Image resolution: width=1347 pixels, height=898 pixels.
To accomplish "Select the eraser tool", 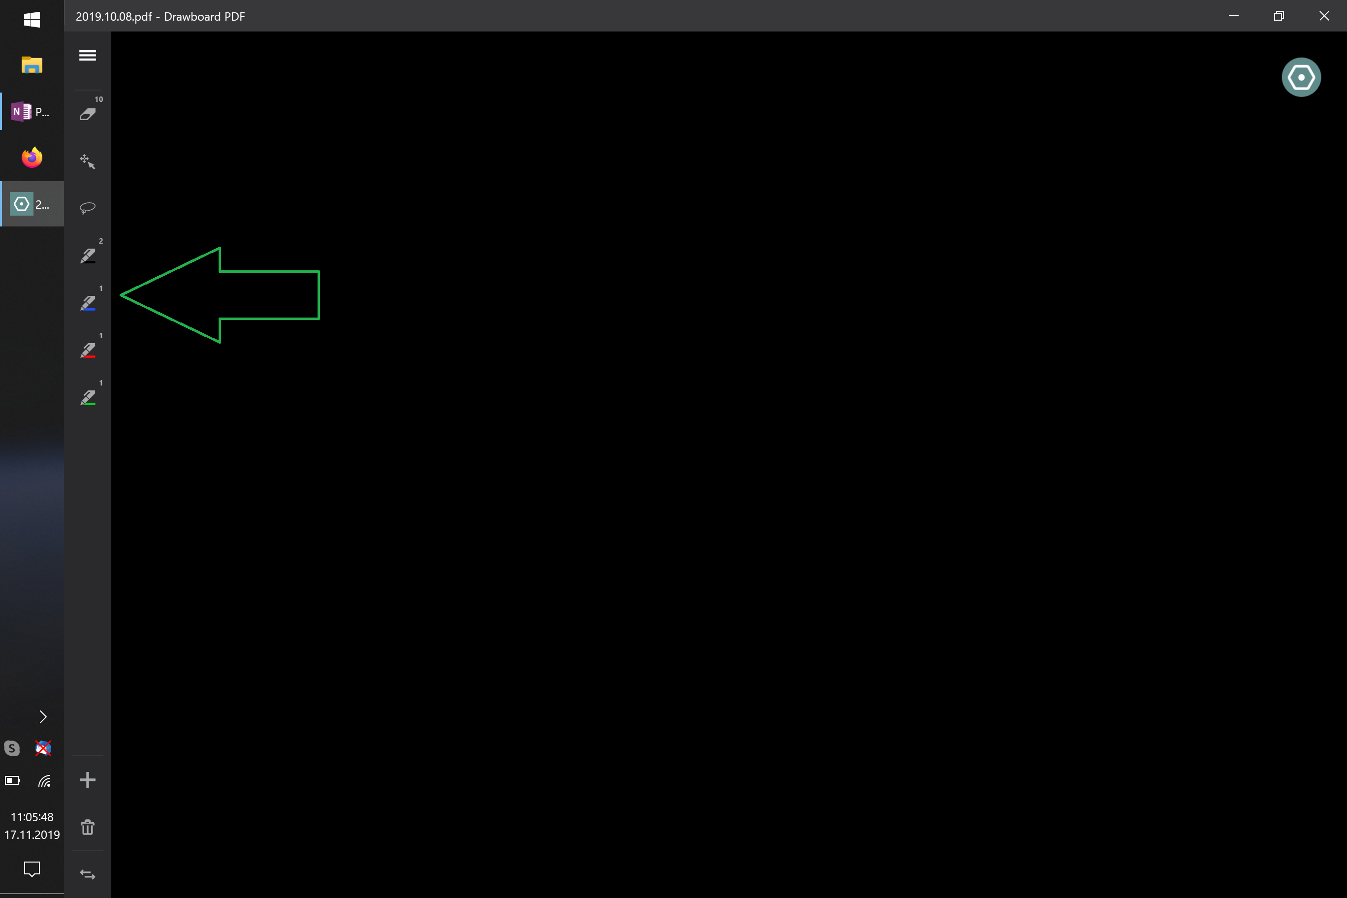I will tap(87, 114).
